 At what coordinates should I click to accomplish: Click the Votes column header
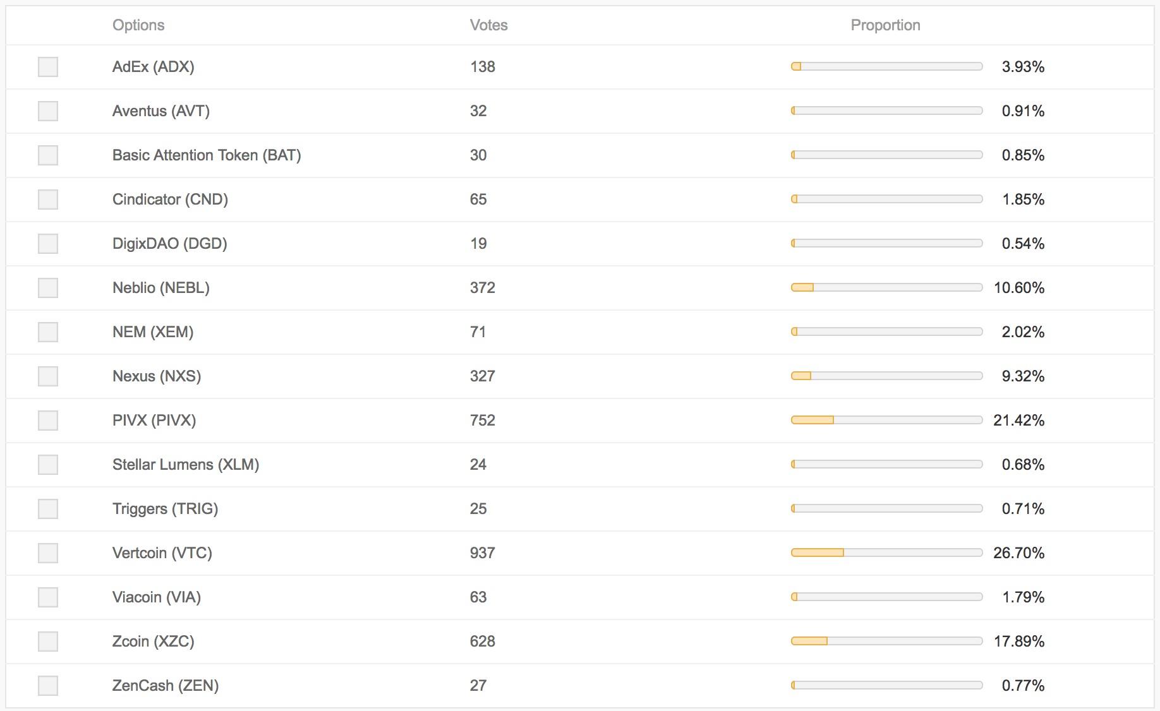coord(488,25)
